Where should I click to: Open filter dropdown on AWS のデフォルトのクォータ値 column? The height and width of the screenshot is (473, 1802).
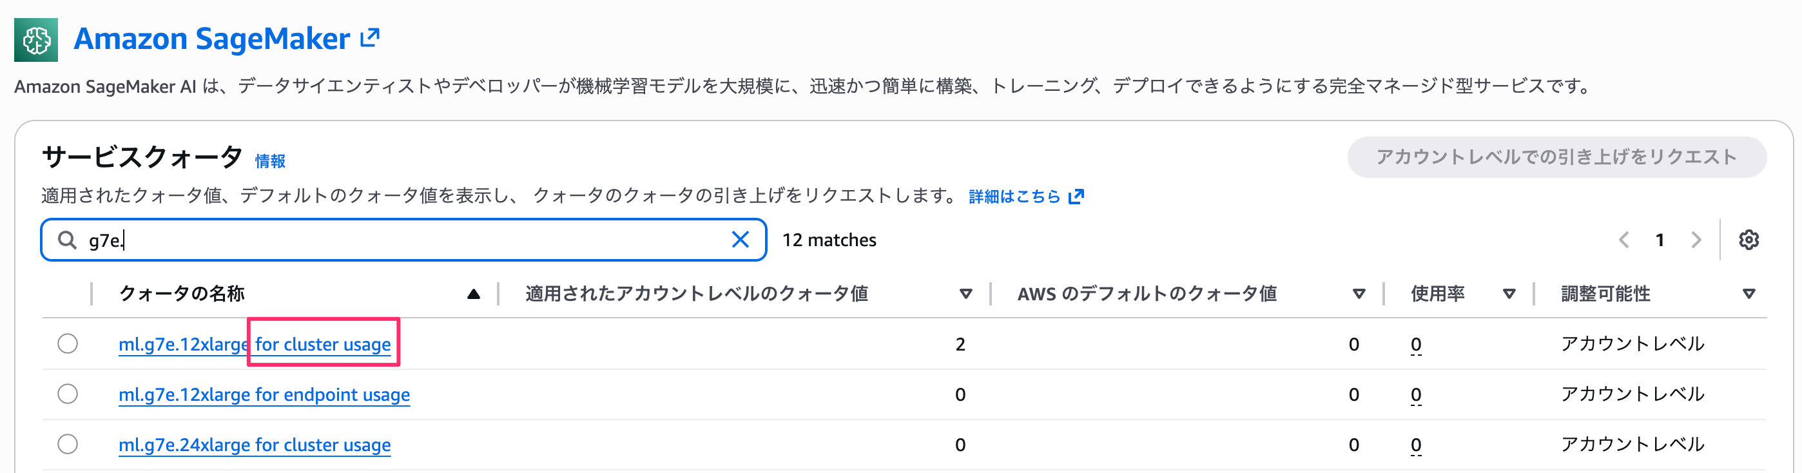(1357, 294)
